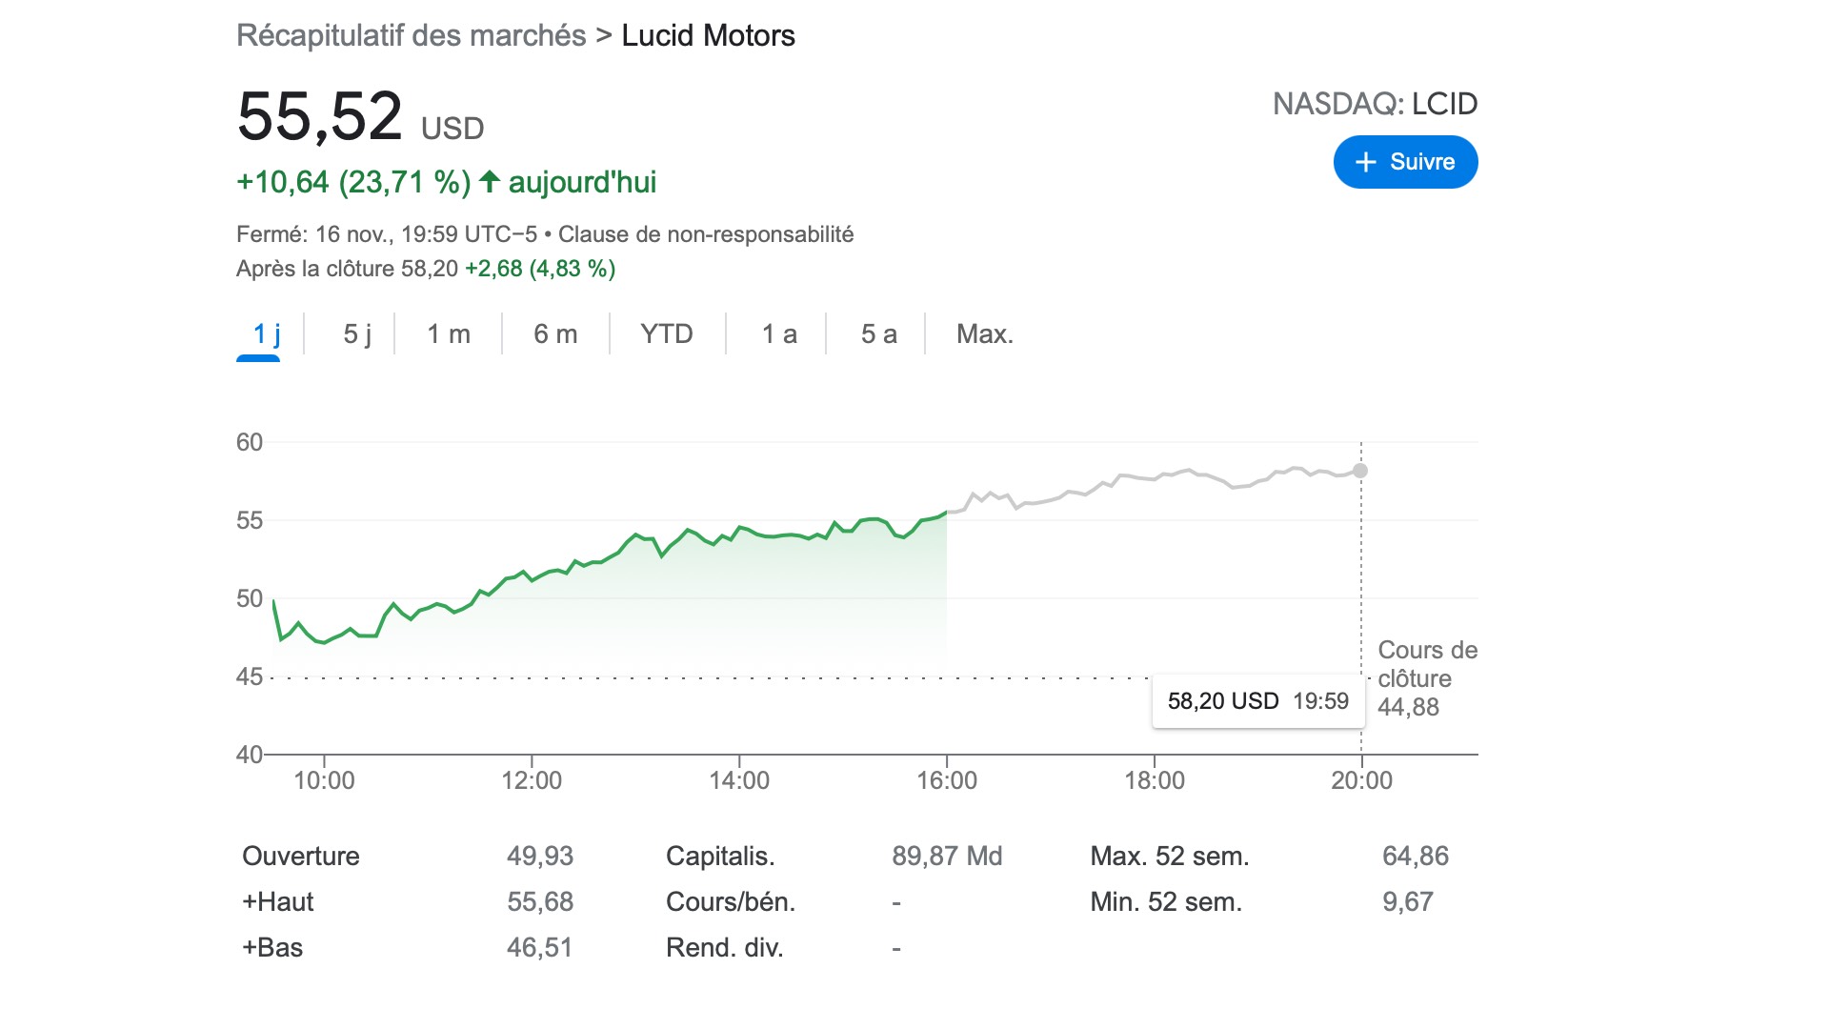
Task: Click the Min. 52 sem. label
Action: coord(1167,901)
